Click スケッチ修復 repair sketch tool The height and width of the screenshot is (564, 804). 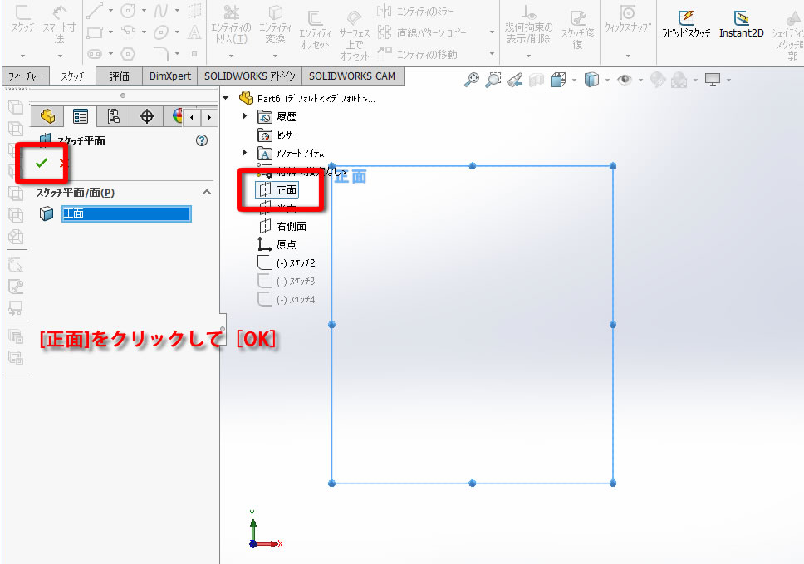click(x=578, y=30)
